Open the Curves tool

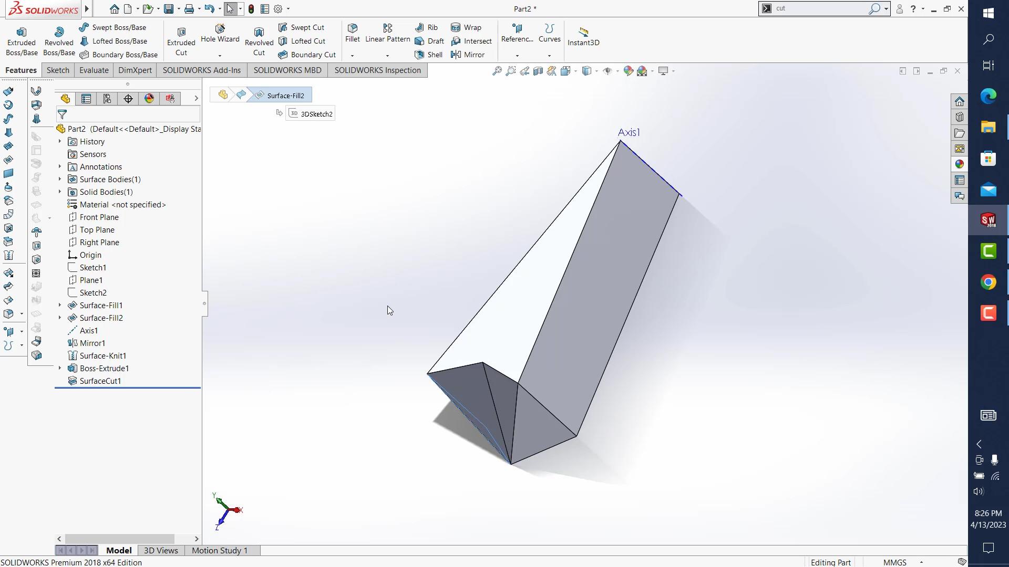click(550, 33)
